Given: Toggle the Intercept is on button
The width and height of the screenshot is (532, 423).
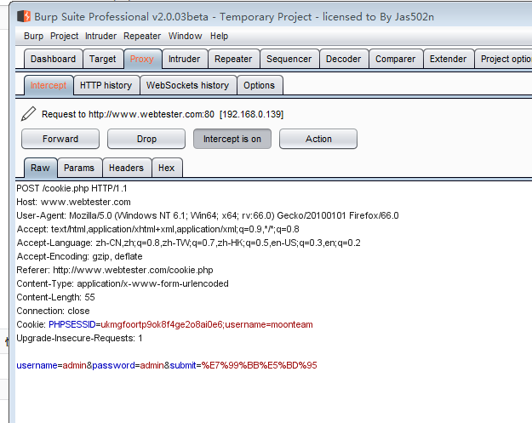Looking at the screenshot, I should (x=232, y=139).
